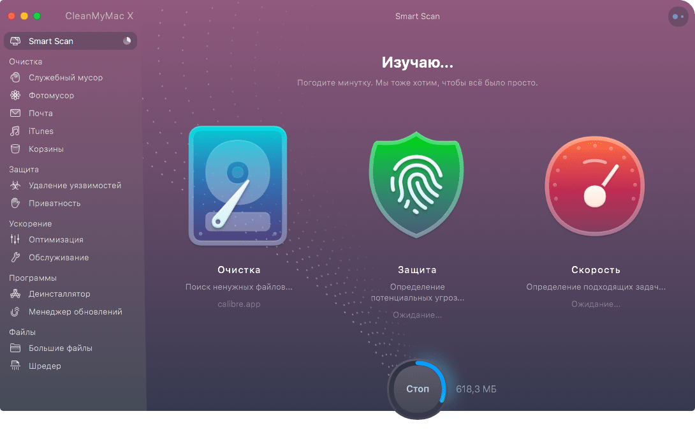
Task: Click the Программы sidebar section header
Action: [33, 278]
